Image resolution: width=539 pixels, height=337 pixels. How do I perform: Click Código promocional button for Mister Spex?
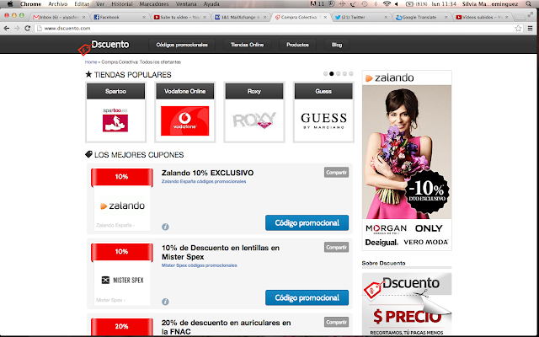tap(307, 297)
